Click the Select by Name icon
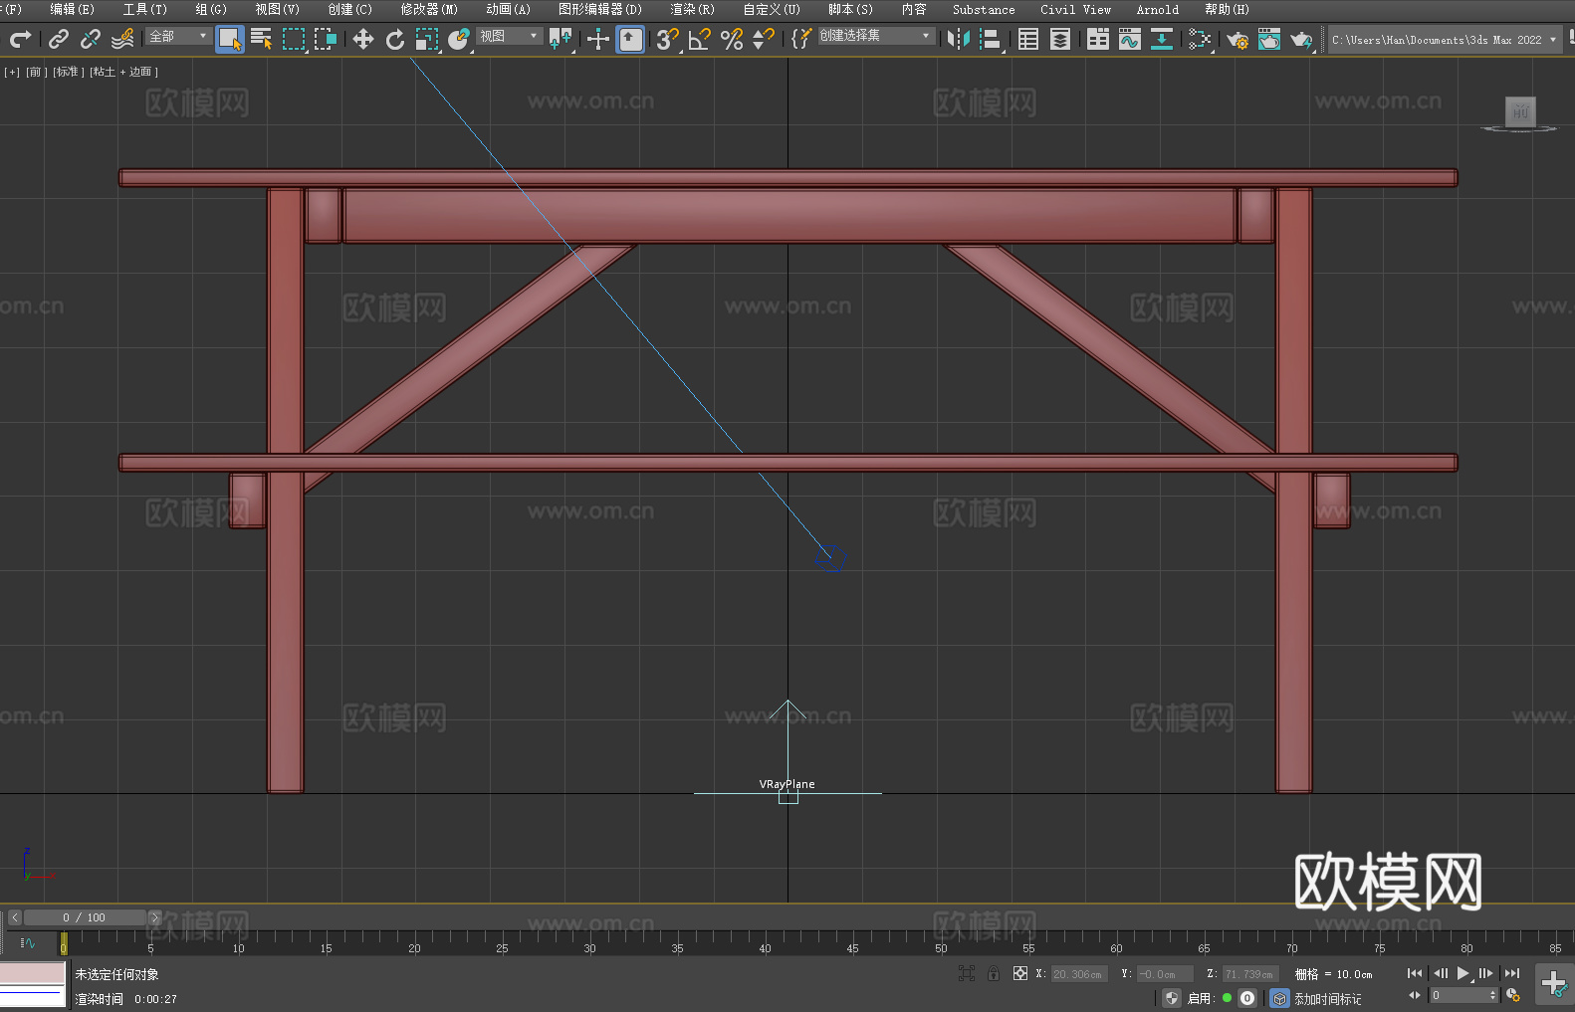 (x=262, y=40)
